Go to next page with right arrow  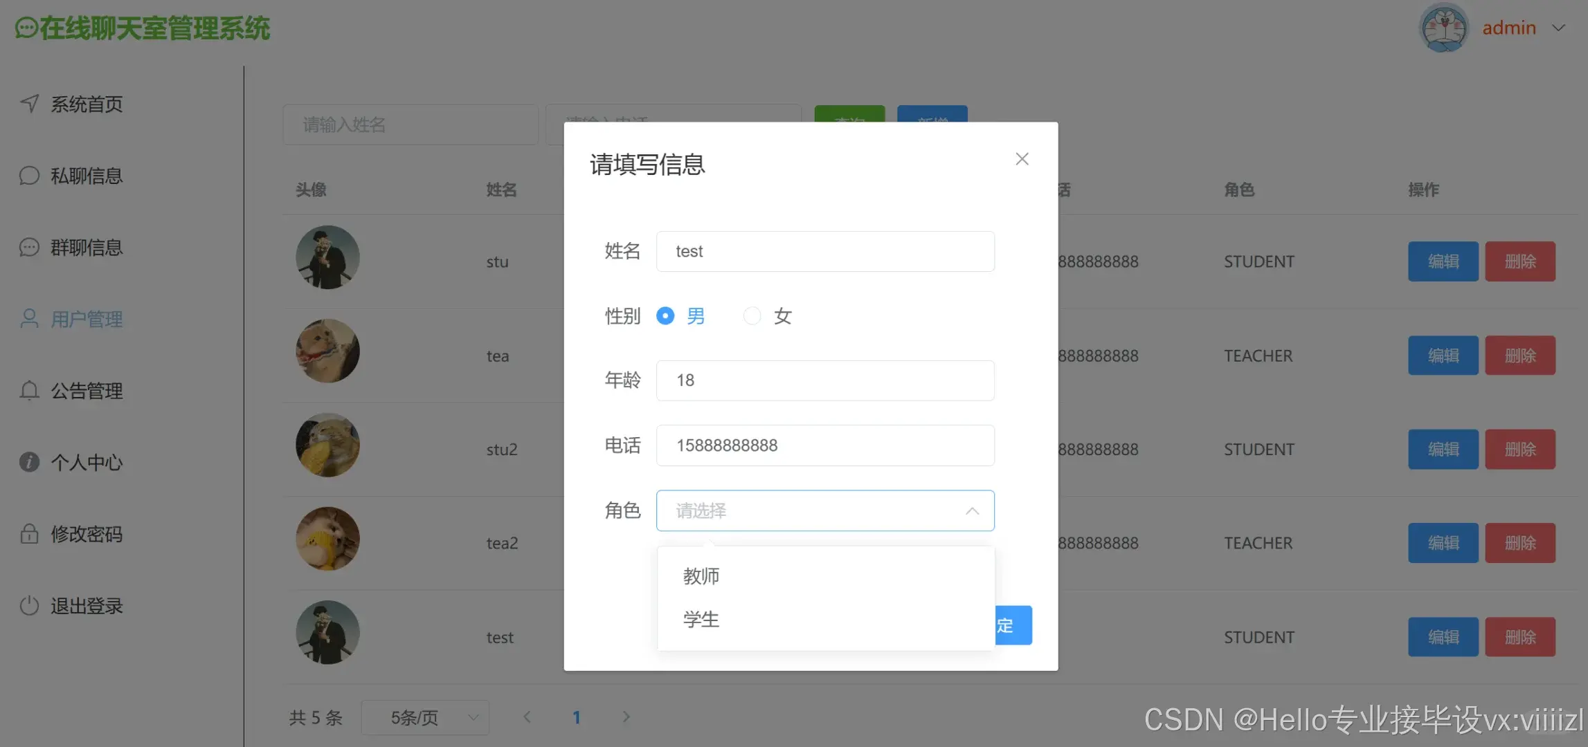626,717
